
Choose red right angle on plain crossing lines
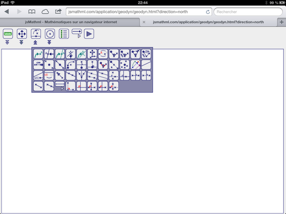[82, 86]
